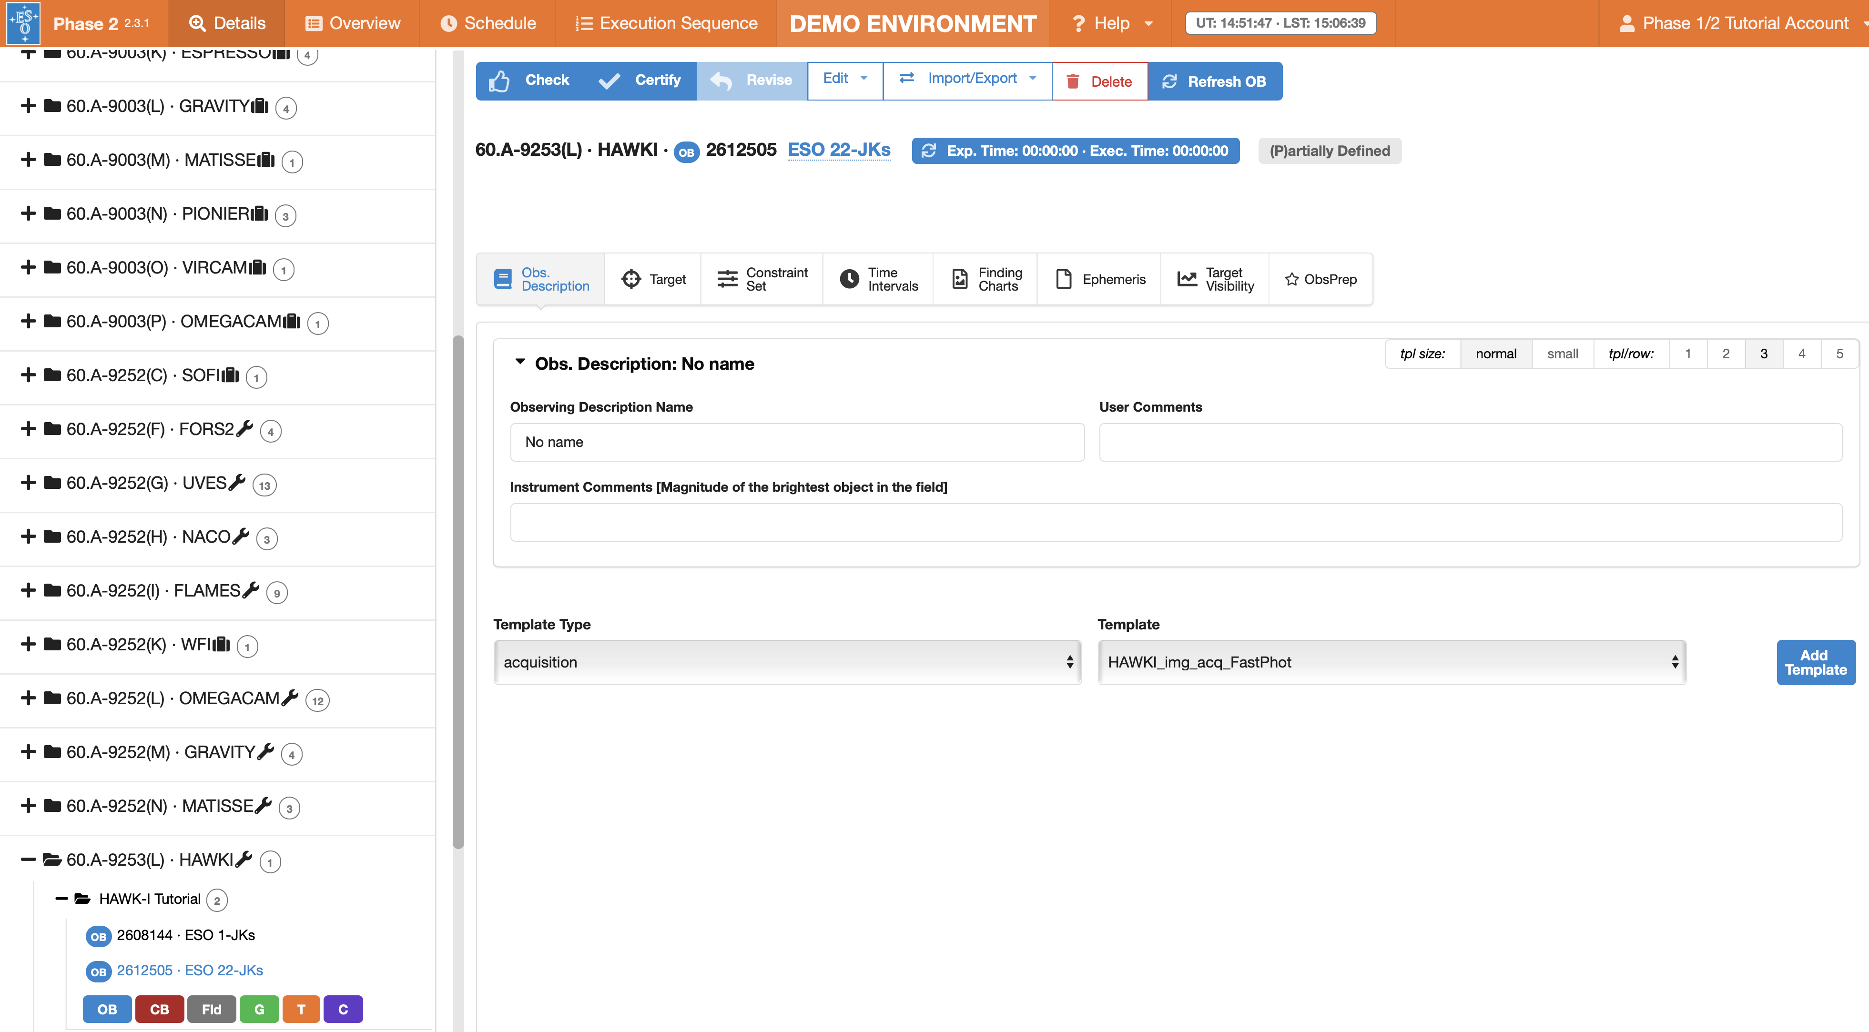
Task: Click the ESO 22-JKs name link
Action: (839, 150)
